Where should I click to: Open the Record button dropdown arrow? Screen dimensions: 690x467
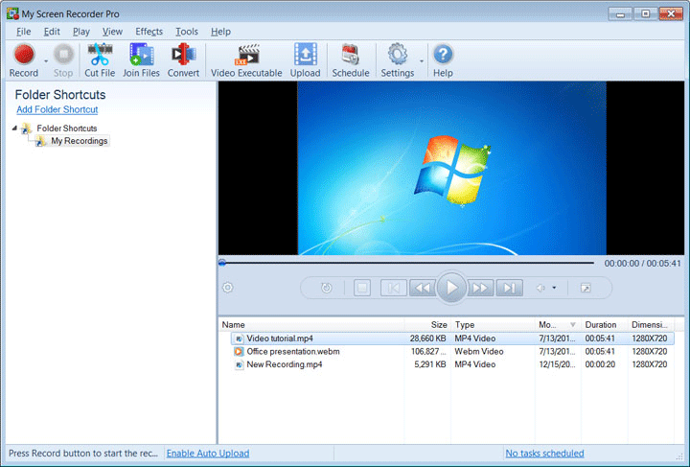(x=46, y=61)
